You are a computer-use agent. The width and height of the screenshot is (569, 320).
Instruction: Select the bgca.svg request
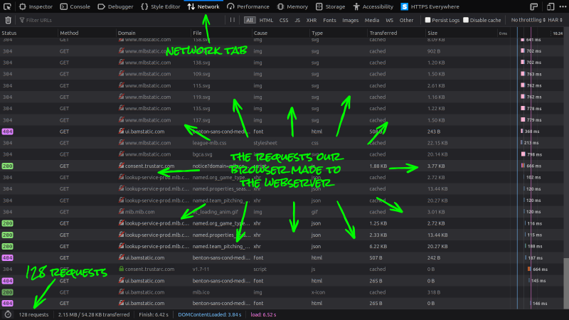tap(282, 154)
